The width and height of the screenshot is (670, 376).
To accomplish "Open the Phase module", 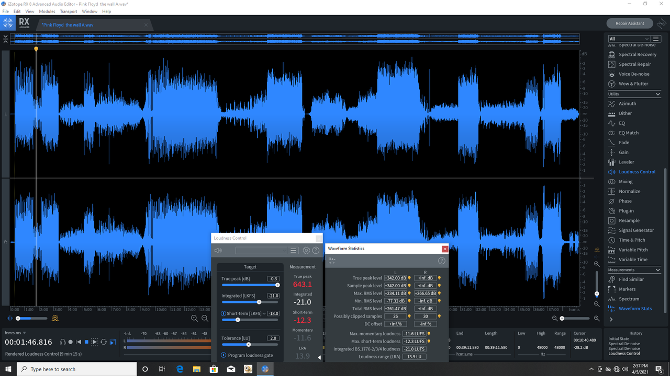I will tap(620, 201).
